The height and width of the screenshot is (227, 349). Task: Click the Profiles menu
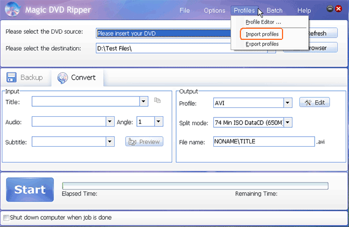pos(244,11)
